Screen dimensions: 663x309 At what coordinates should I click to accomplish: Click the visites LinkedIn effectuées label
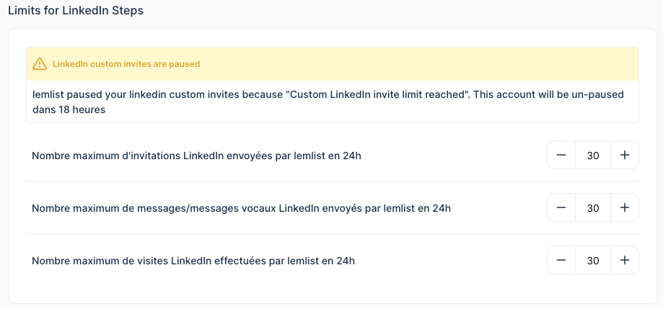tap(193, 261)
